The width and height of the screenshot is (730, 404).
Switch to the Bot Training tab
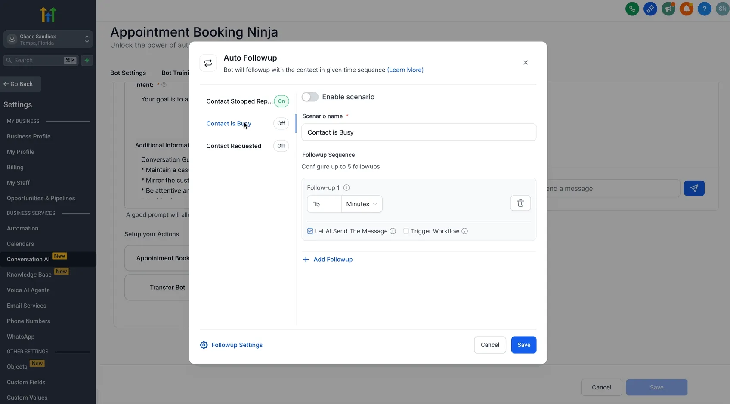click(x=175, y=73)
